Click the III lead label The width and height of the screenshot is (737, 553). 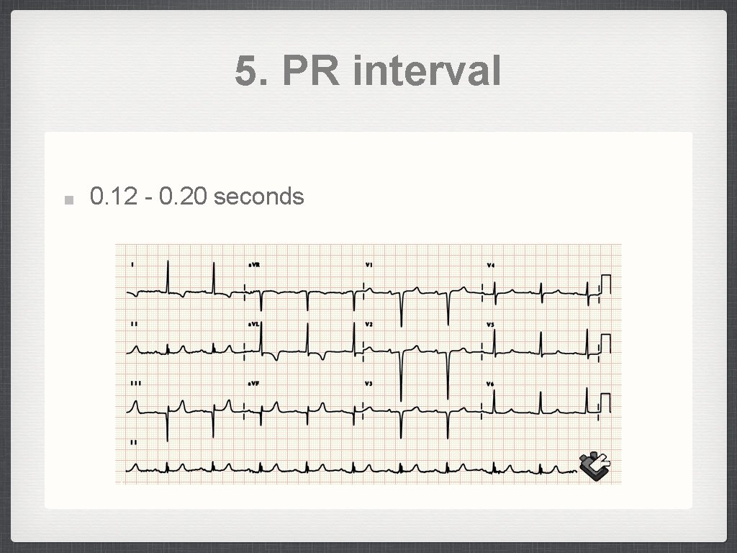point(134,383)
